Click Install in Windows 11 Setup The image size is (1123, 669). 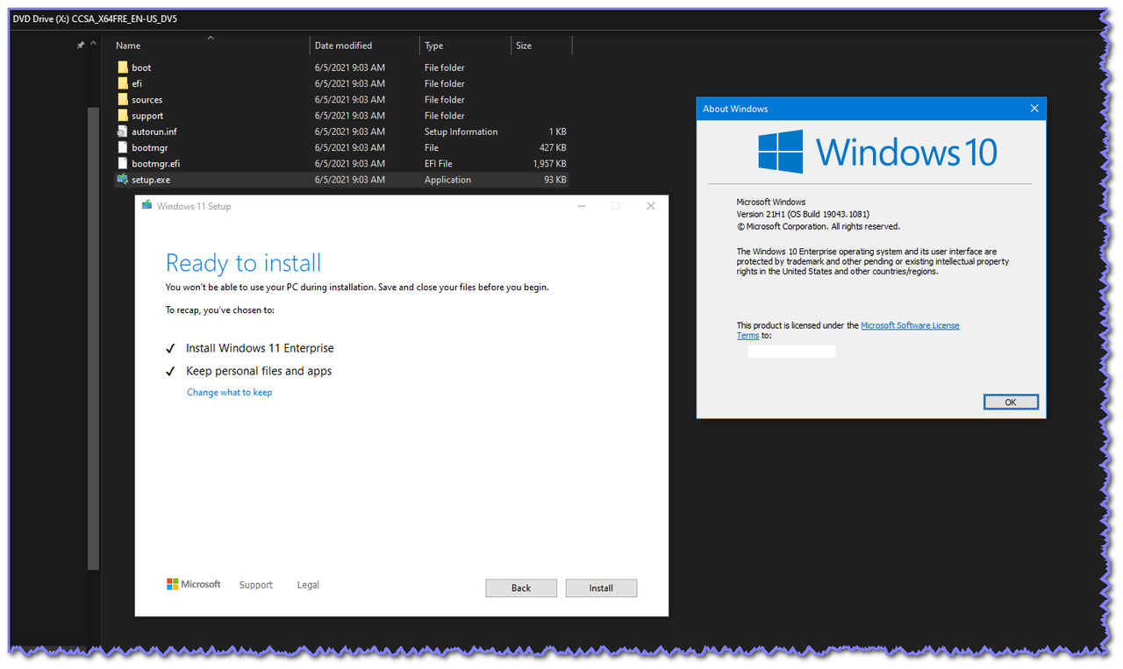point(601,587)
